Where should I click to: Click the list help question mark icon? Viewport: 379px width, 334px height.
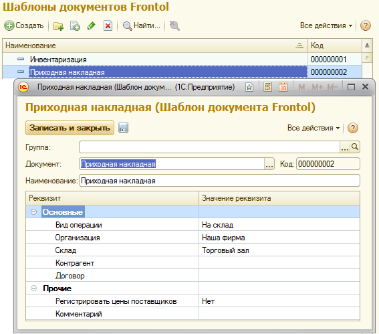(365, 25)
